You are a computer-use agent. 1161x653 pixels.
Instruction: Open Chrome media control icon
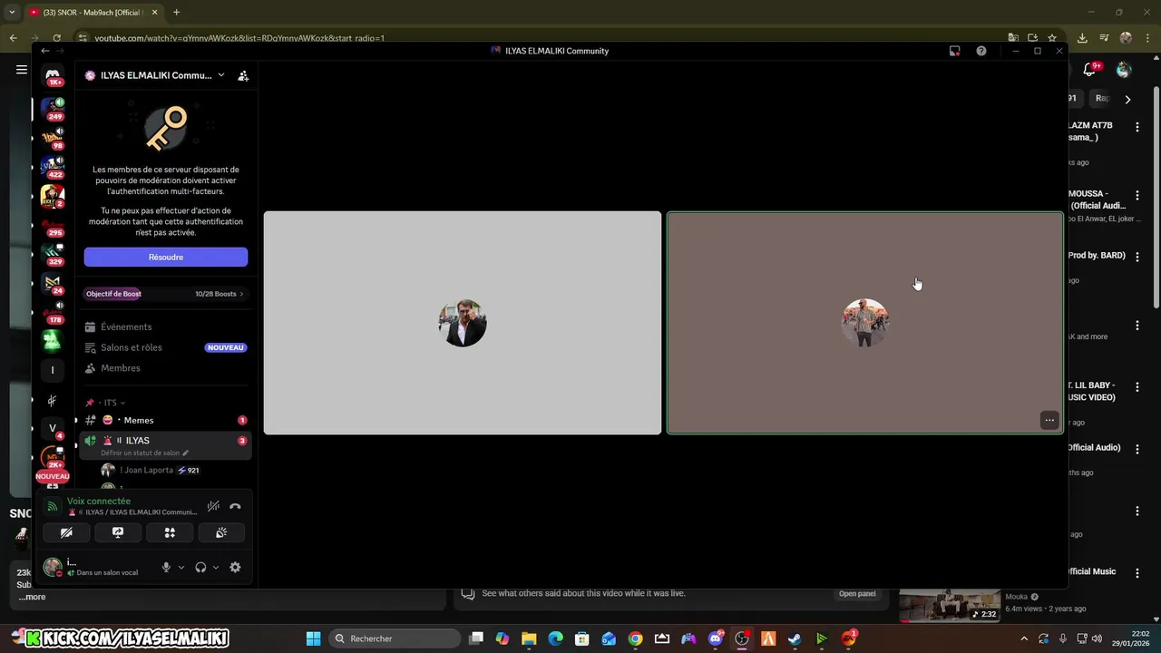pos(1104,38)
